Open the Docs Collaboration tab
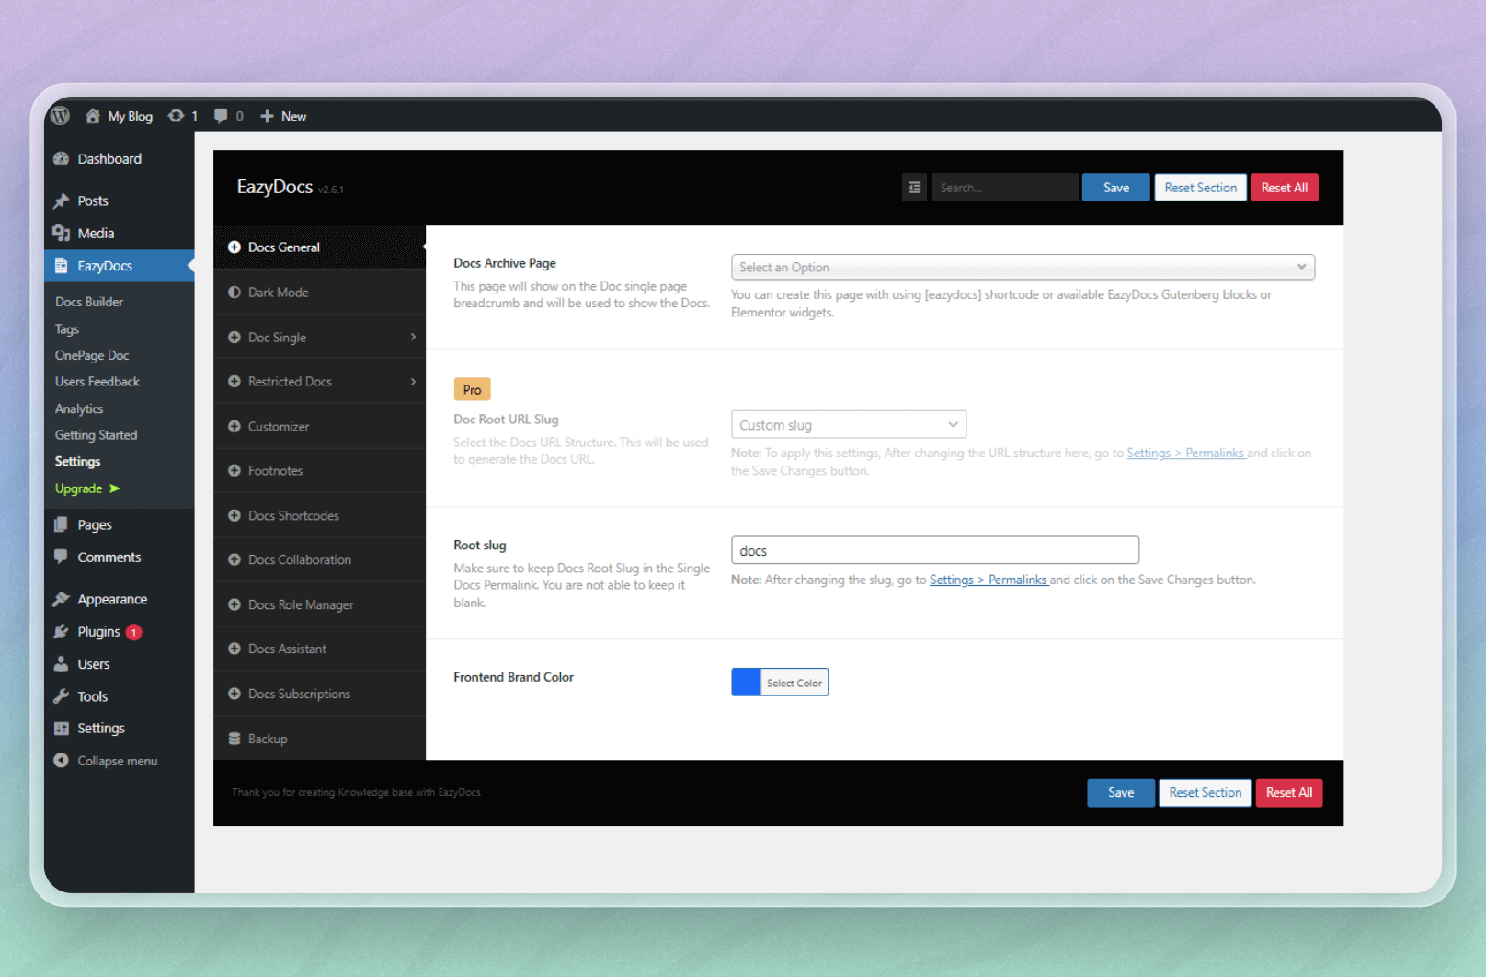This screenshot has height=977, width=1486. click(319, 559)
